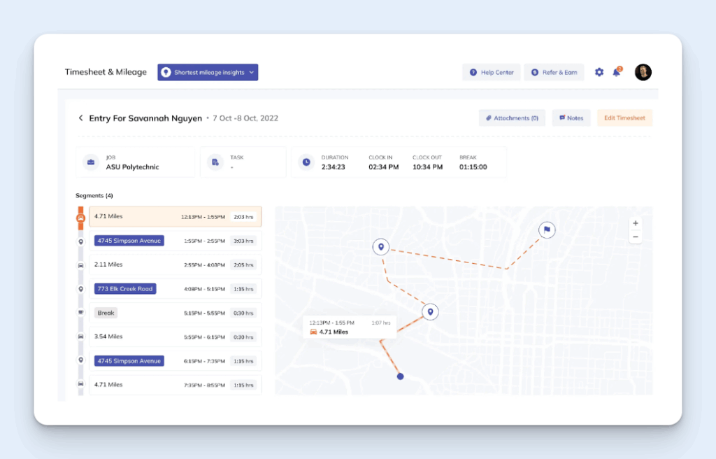The width and height of the screenshot is (716, 459).
Task: Click the flag destination marker on map
Action: 547,229
